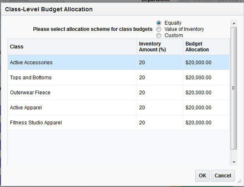The image size is (244, 187).
Task: Select the Active Accessories row
Action: point(119,63)
